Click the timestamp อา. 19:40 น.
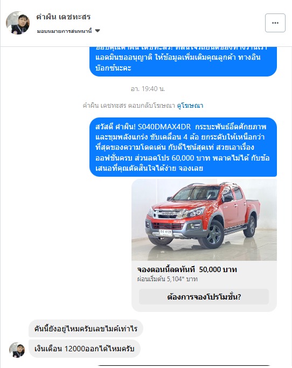292x368 pixels. click(148, 89)
